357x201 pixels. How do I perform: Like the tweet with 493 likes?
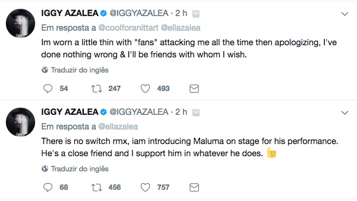pos(145,89)
